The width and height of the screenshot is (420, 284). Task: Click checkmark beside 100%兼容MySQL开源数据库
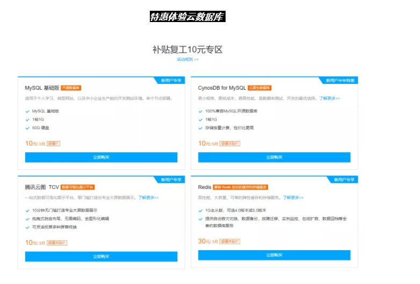click(200, 111)
